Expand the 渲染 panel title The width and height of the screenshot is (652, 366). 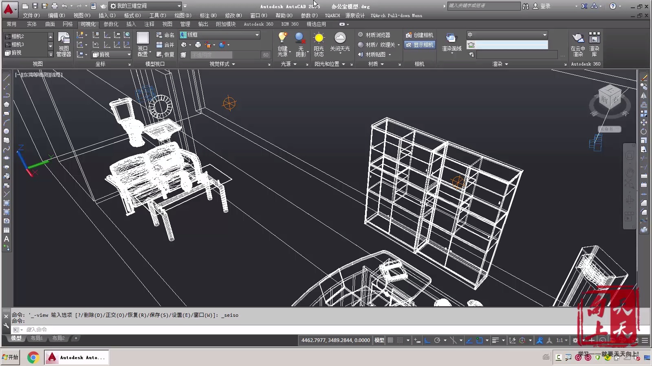pyautogui.click(x=500, y=64)
